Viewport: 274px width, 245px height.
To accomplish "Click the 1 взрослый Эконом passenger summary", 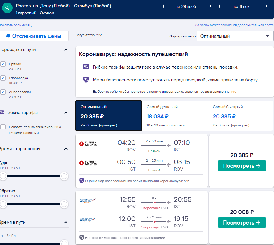I will (x=35, y=13).
